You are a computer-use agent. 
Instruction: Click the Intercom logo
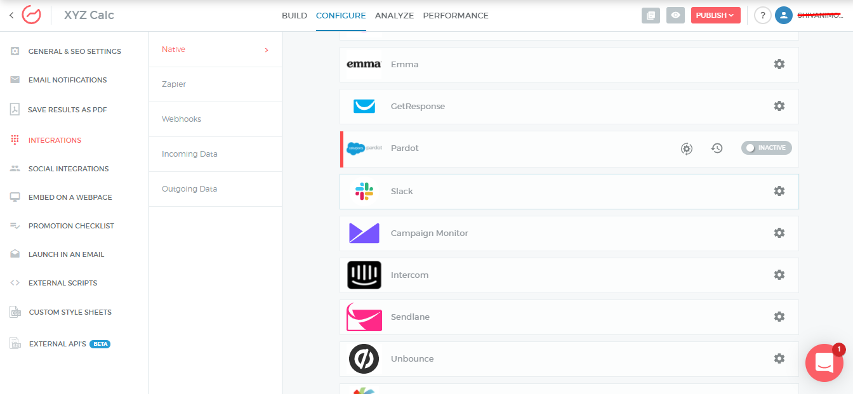[364, 275]
